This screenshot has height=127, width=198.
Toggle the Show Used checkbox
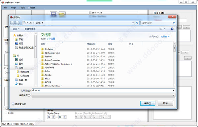coord(90,13)
